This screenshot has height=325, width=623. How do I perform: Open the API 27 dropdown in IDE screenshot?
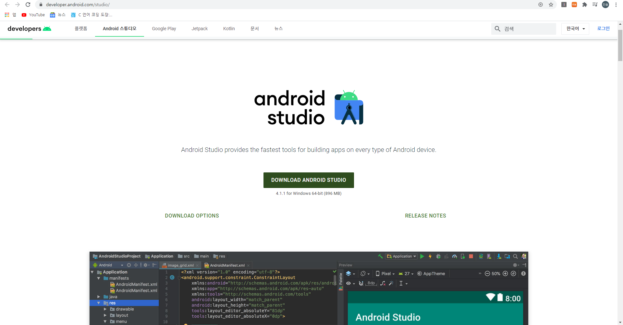406,274
